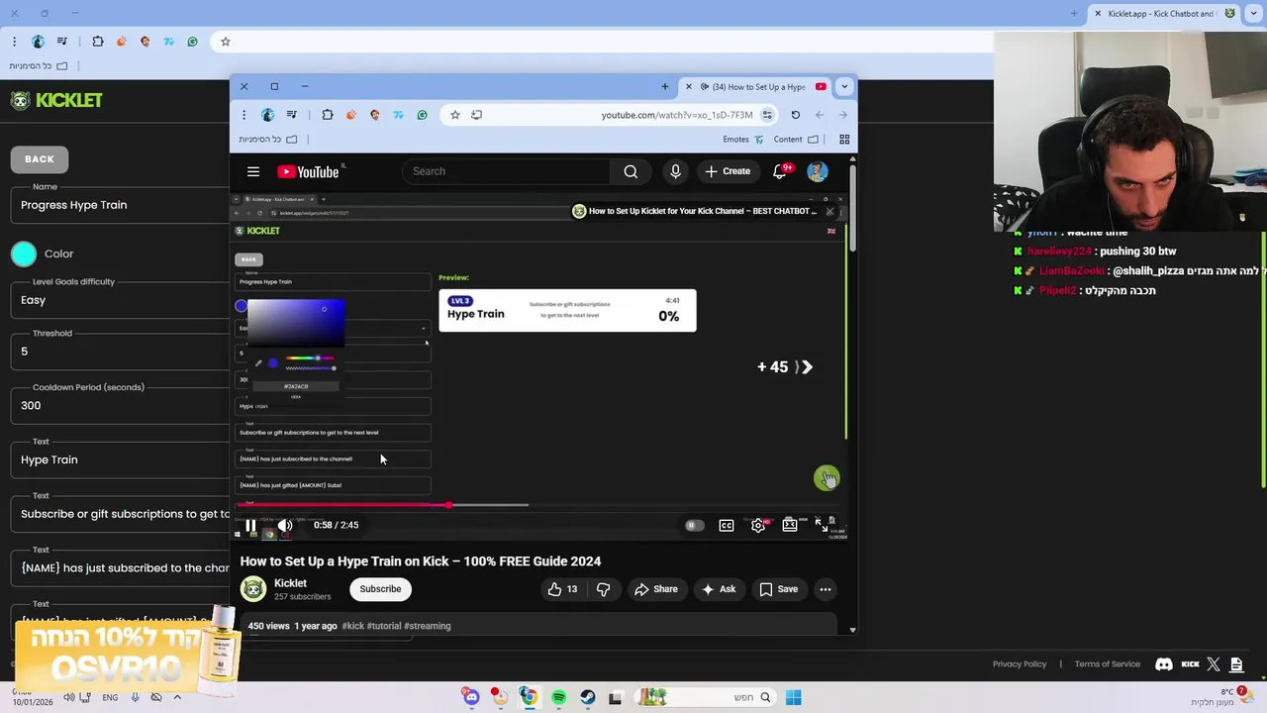Exit full-screen view with the collapse arrows icon
This screenshot has height=713, width=1267.
click(x=822, y=525)
